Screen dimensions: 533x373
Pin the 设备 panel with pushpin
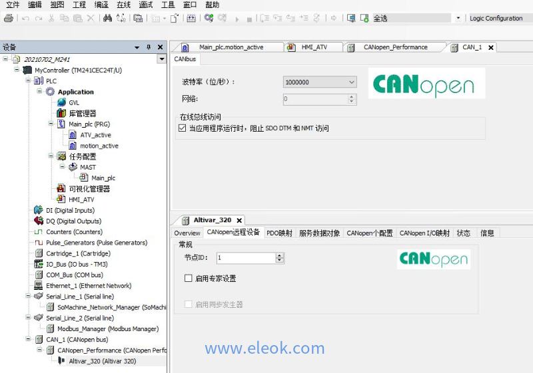click(x=149, y=47)
